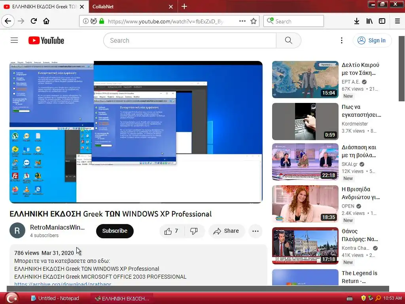This screenshot has height=304, width=405.
Task: Switch to the CollabNet tab
Action: point(133,6)
